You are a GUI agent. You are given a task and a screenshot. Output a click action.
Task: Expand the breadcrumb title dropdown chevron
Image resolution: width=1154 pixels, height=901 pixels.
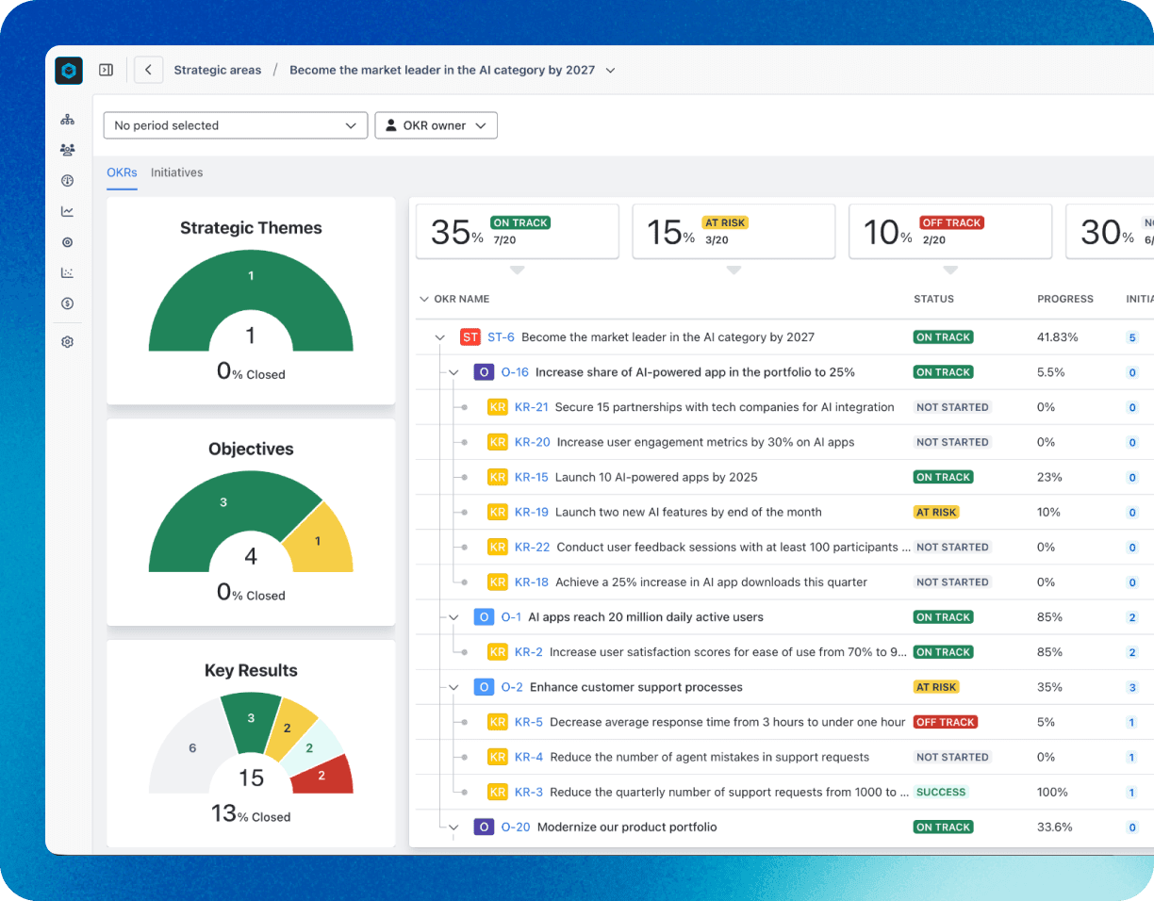610,71
